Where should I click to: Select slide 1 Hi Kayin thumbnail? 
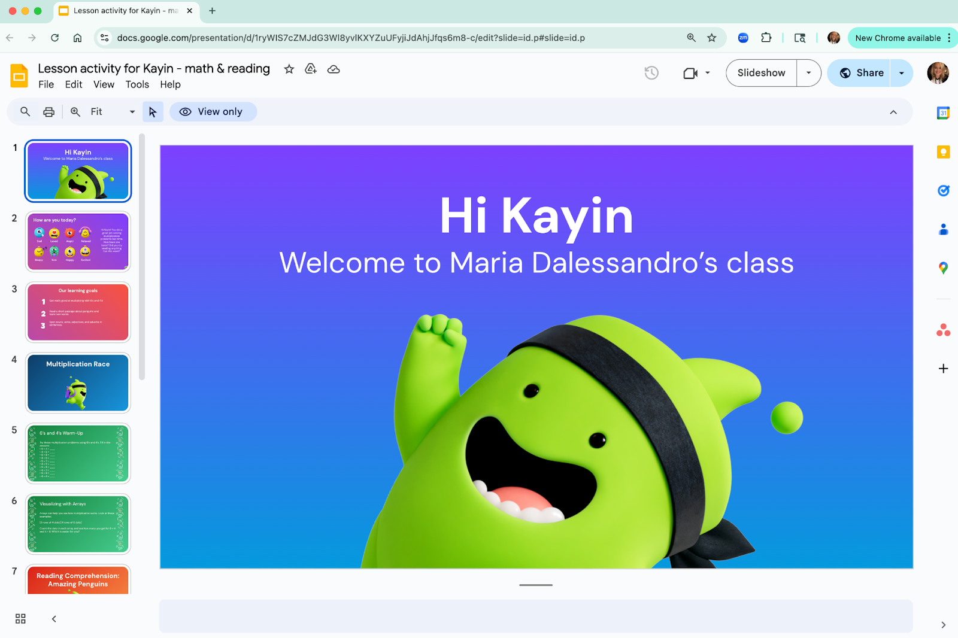[78, 171]
